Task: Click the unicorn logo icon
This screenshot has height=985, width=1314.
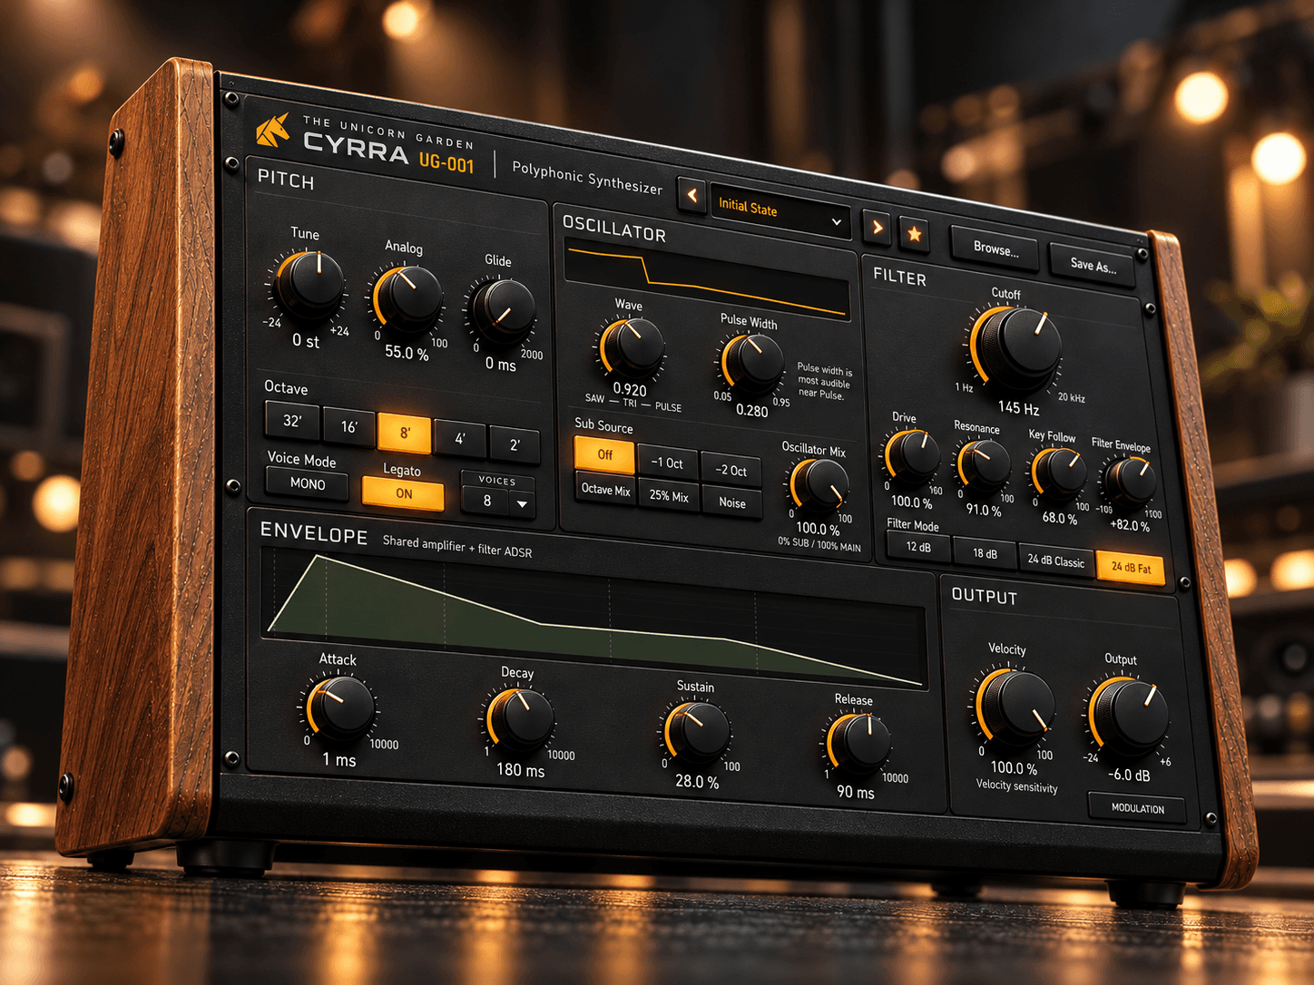Action: 273,131
